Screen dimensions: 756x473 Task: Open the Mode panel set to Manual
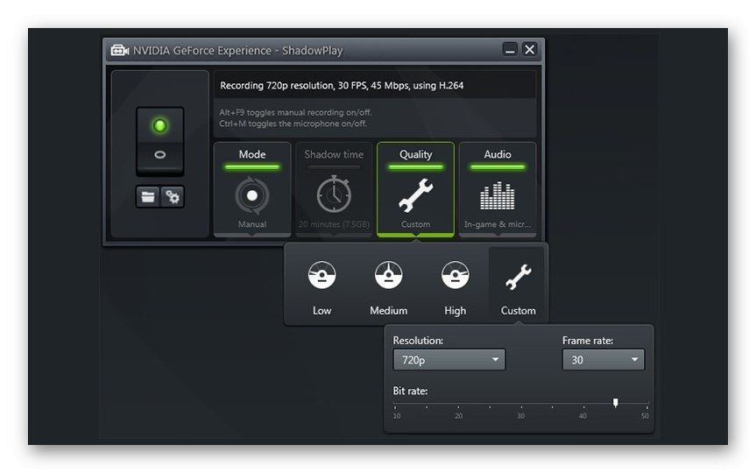252,189
